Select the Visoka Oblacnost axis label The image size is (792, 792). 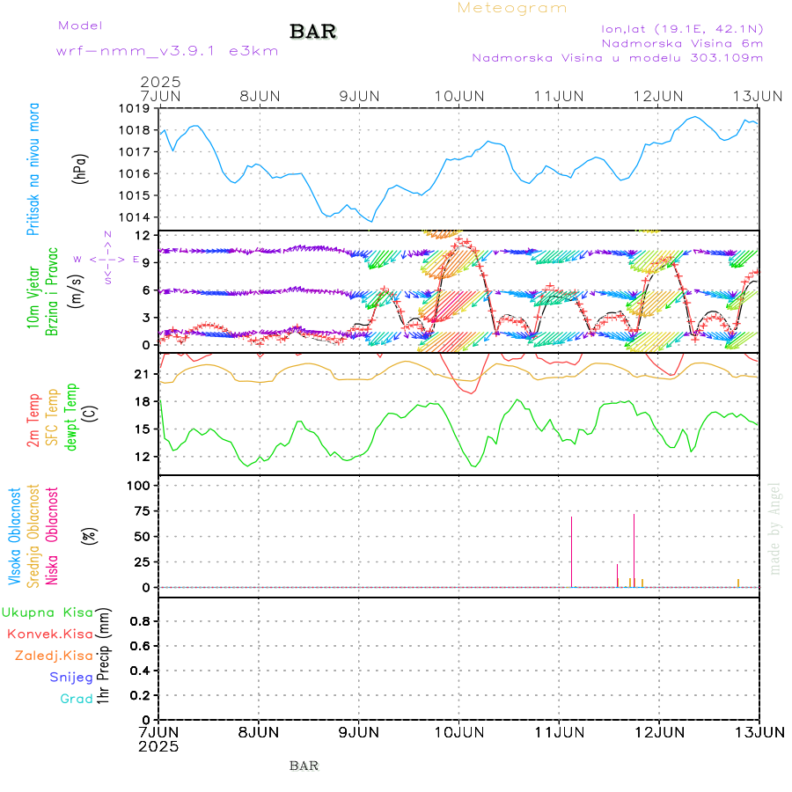15,537
